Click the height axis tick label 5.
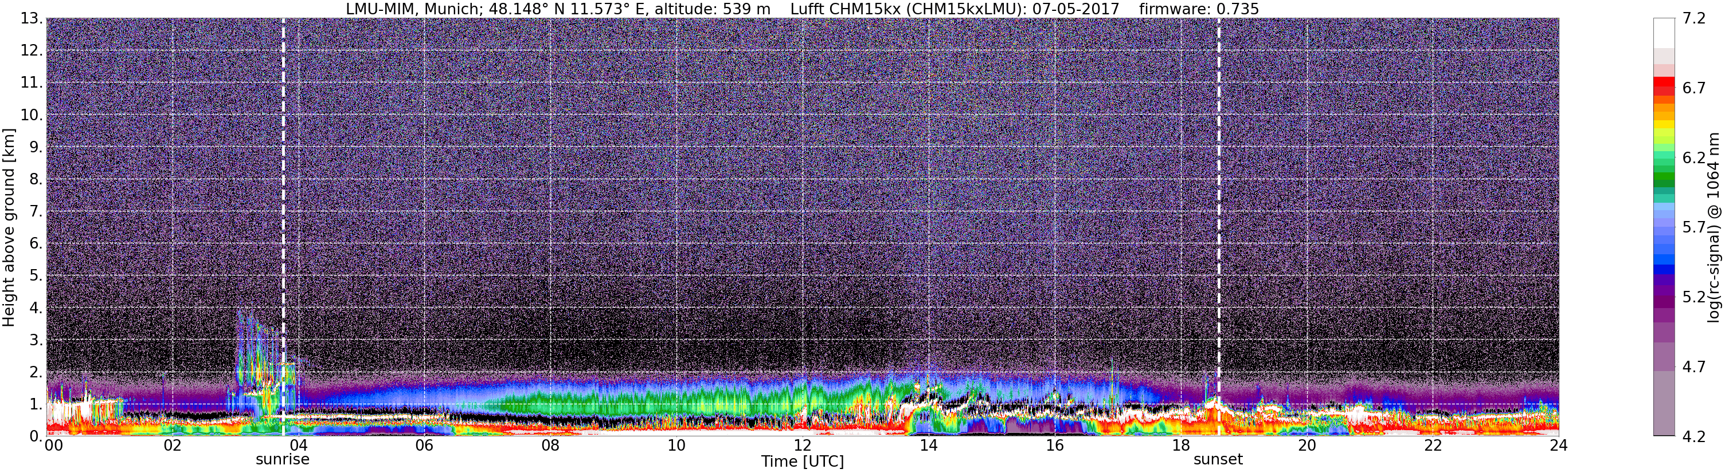The width and height of the screenshot is (1725, 473). click(x=37, y=275)
